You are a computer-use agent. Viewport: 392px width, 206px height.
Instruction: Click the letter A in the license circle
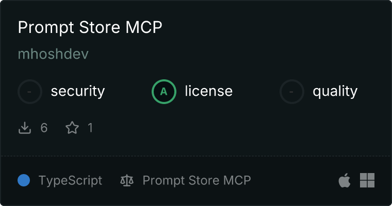point(164,92)
